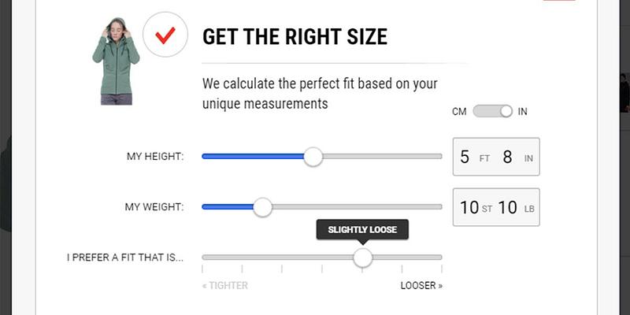Viewport: 630px width, 315px height.
Task: Click the fit preference slider handle
Action: (363, 258)
